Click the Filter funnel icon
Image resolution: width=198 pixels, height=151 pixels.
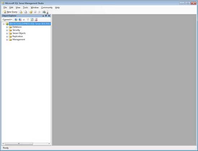pyautogui.click(x=28, y=19)
